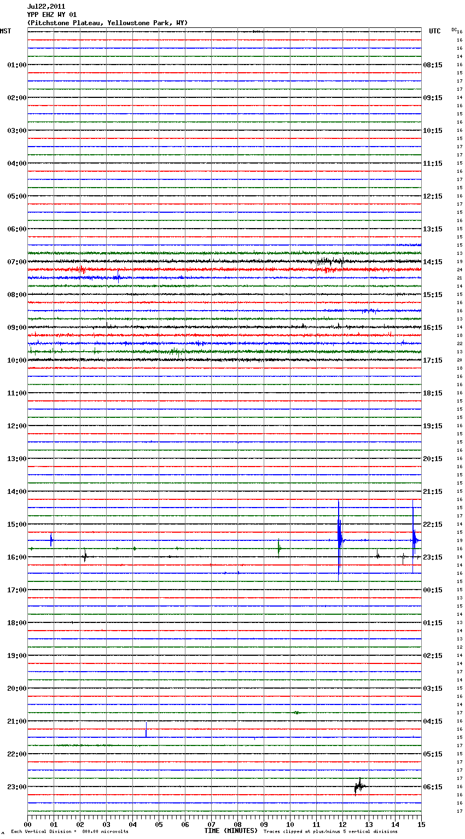
Task: Click the 23:15 UTC time label
Action: point(433,557)
